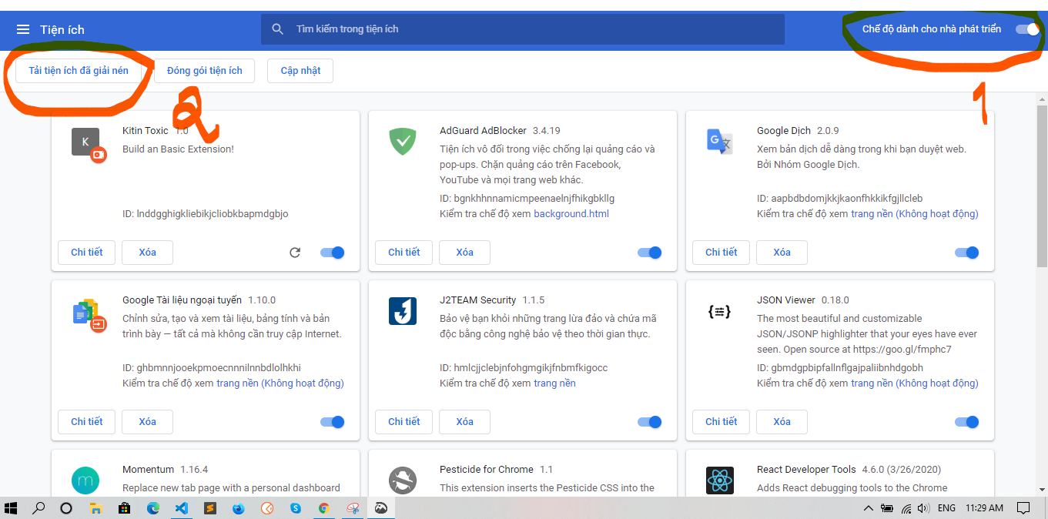
Task: Click Xóa on Google Tài liệu ngoại tuyến
Action: [x=147, y=422]
